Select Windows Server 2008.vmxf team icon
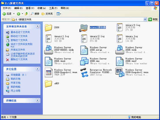The width and height of the screenshot is (160, 120). [x=120, y=61]
